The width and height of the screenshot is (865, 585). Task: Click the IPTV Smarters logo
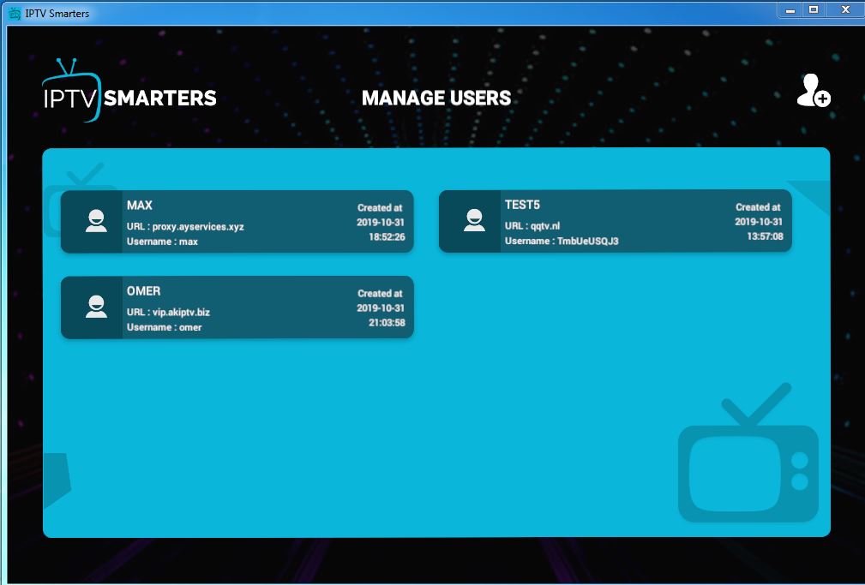(x=129, y=91)
